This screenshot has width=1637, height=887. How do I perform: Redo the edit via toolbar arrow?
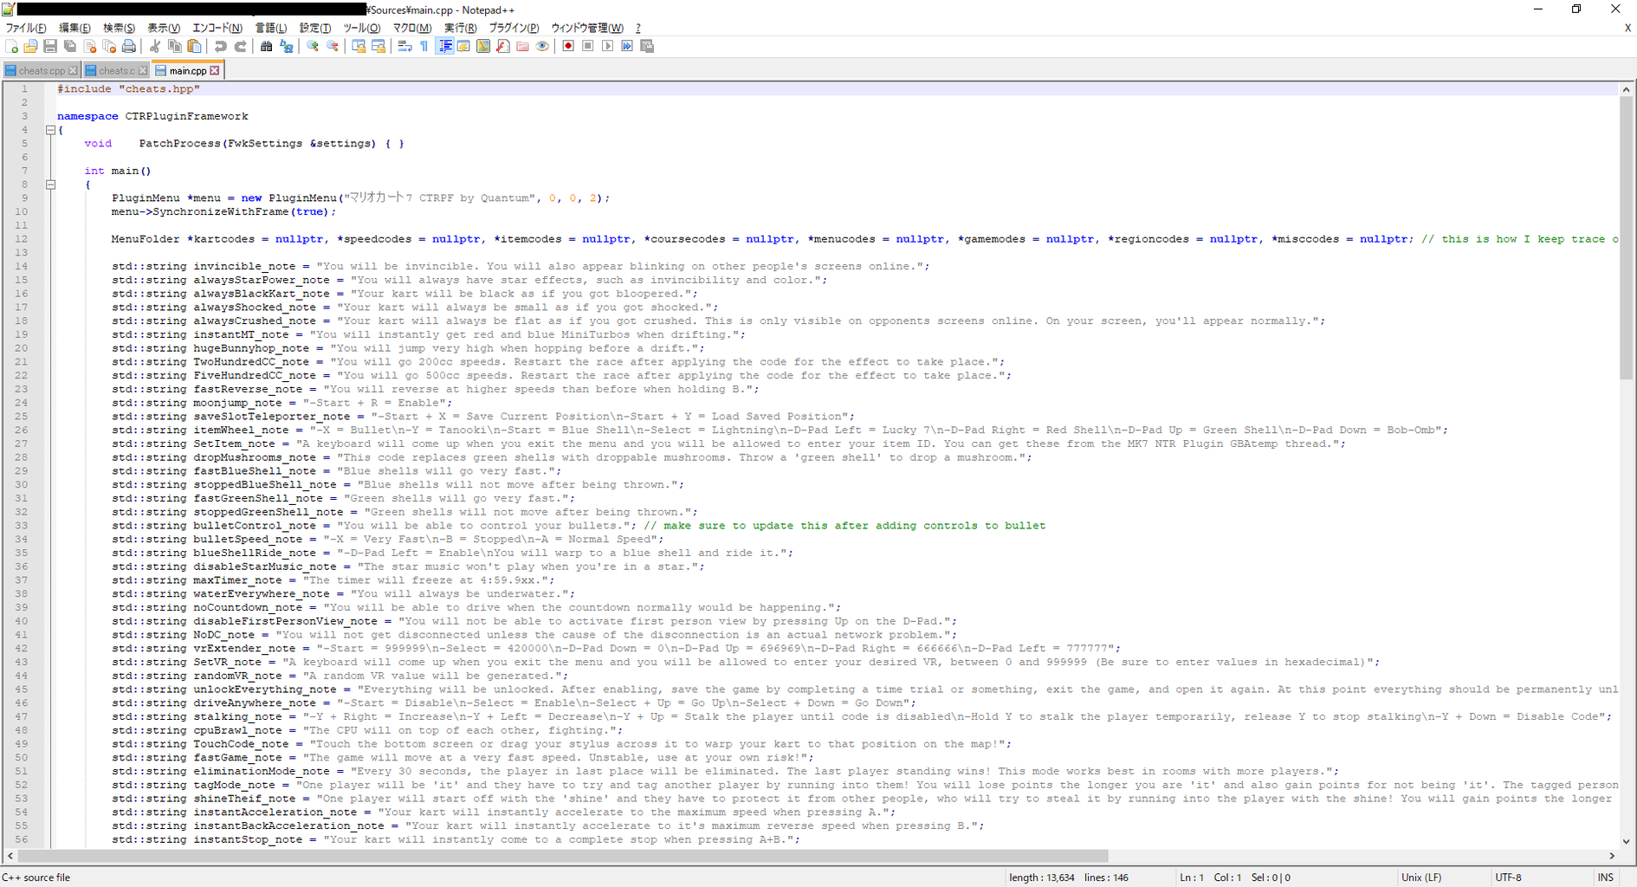(x=241, y=47)
